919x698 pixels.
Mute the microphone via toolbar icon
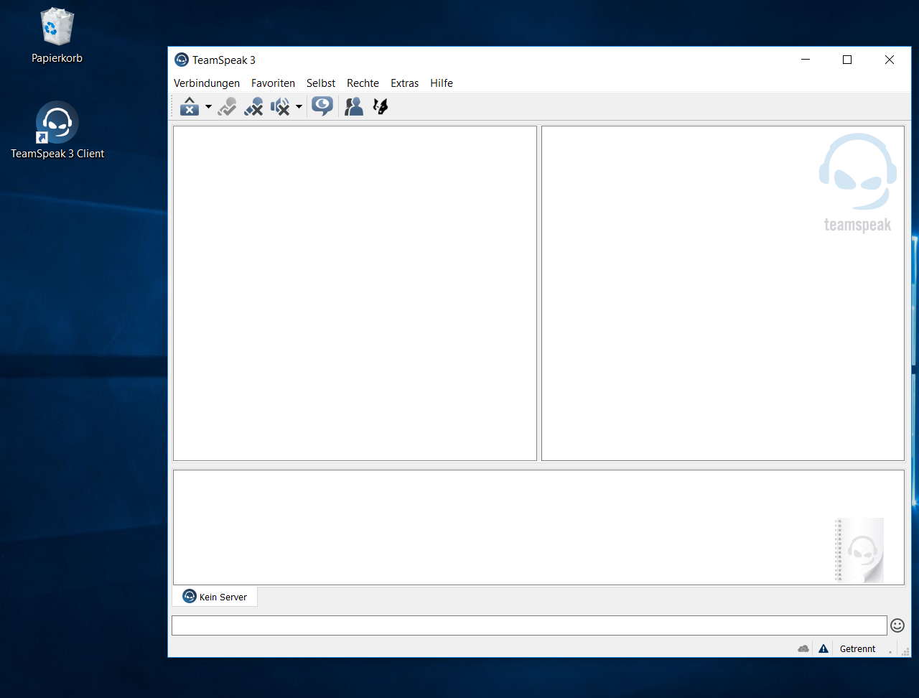pos(253,107)
